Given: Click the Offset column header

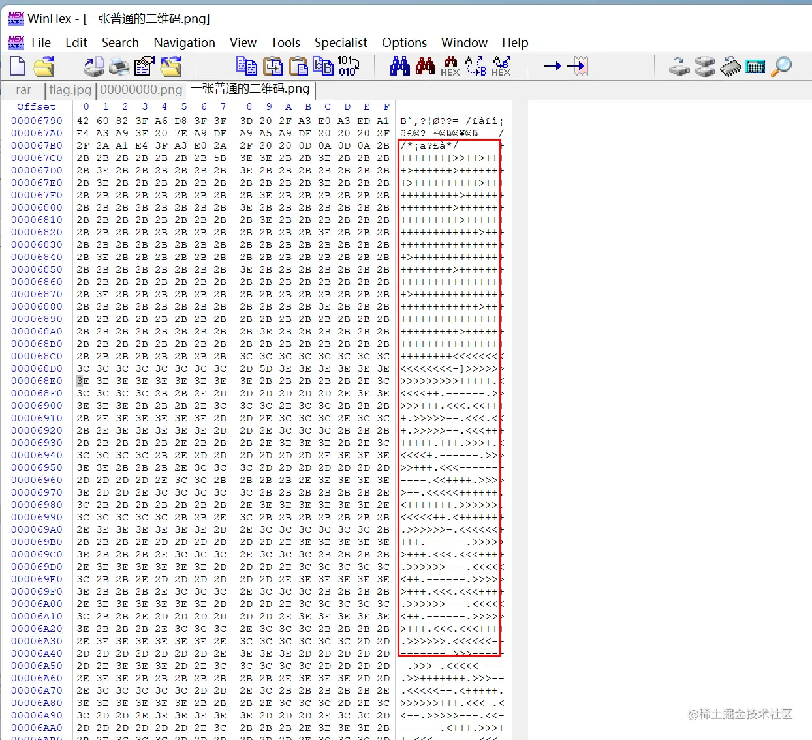Looking at the screenshot, I should pyautogui.click(x=37, y=107).
